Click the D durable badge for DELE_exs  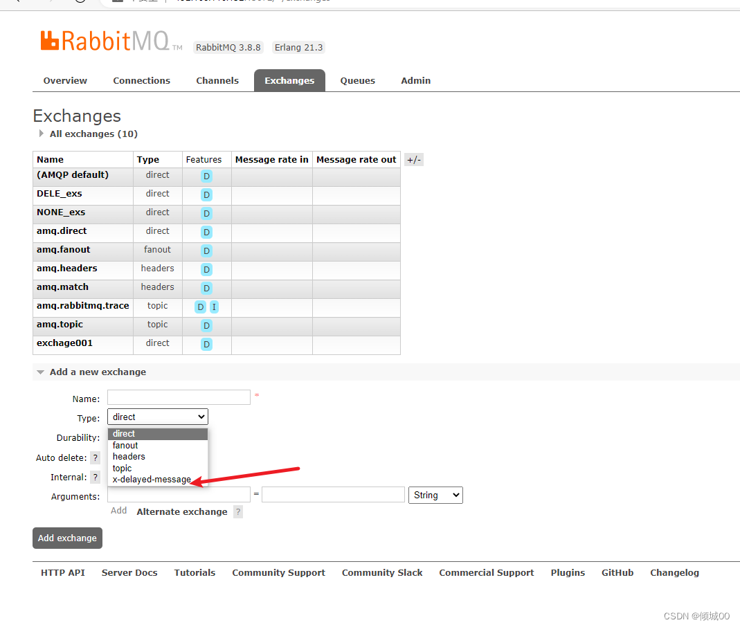coord(207,195)
